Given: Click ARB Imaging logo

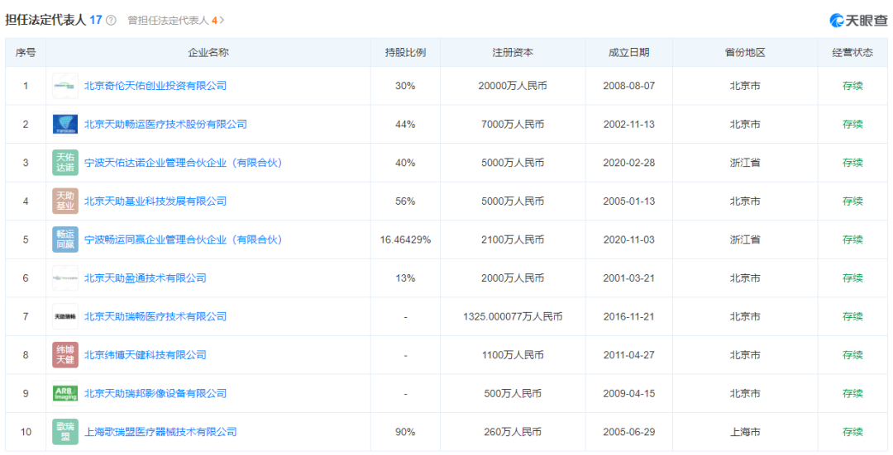Looking at the screenshot, I should pos(65,394).
